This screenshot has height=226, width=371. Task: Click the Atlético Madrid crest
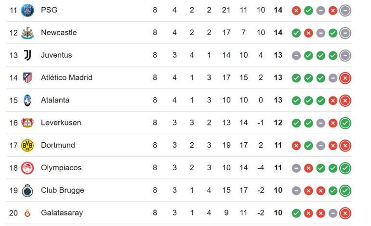[x=27, y=78]
